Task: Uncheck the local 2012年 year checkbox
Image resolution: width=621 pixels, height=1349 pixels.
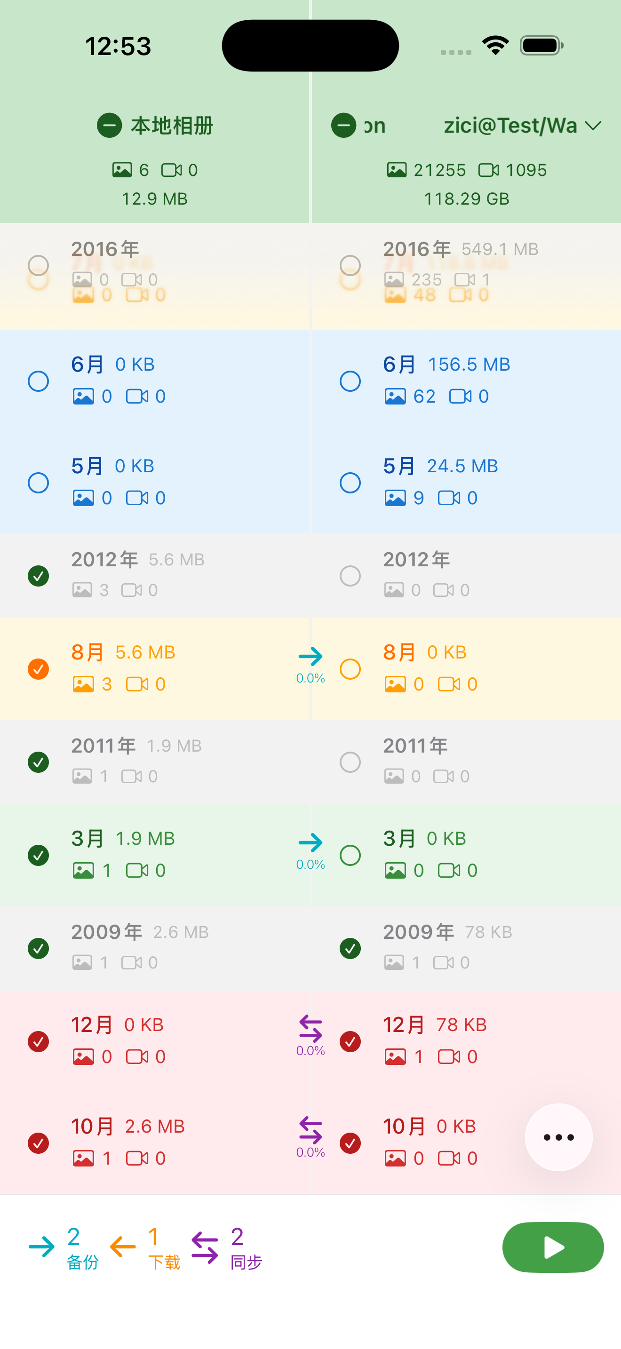Action: 38,576
